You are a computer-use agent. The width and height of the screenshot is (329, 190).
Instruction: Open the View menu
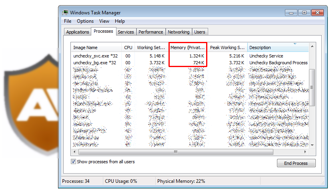[104, 21]
